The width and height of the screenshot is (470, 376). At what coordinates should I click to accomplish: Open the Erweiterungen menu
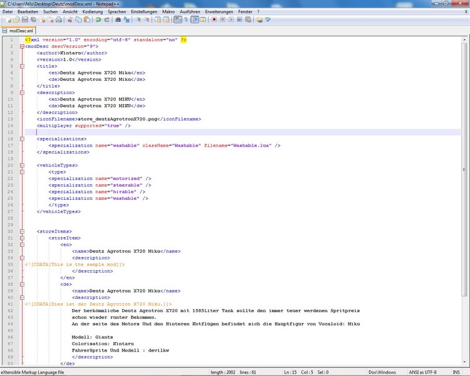[219, 12]
